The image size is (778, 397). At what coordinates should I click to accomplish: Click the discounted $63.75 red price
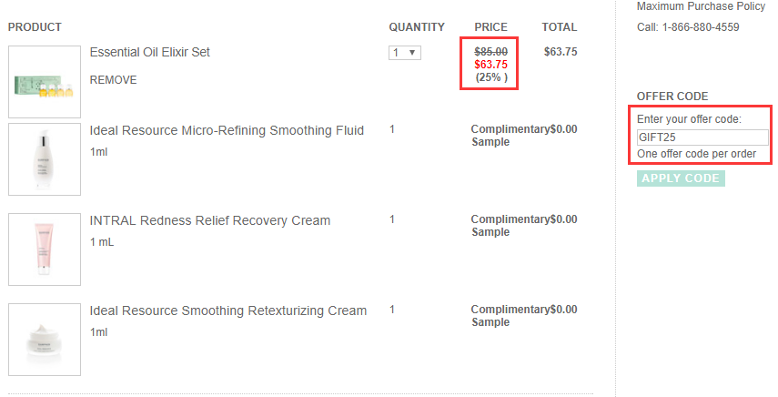pyautogui.click(x=490, y=65)
